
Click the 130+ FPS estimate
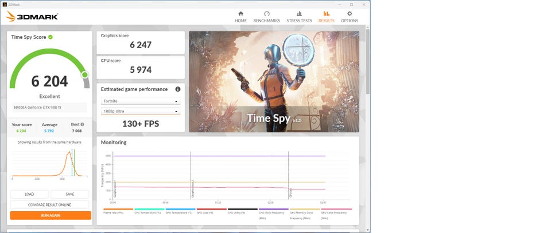[x=141, y=124]
